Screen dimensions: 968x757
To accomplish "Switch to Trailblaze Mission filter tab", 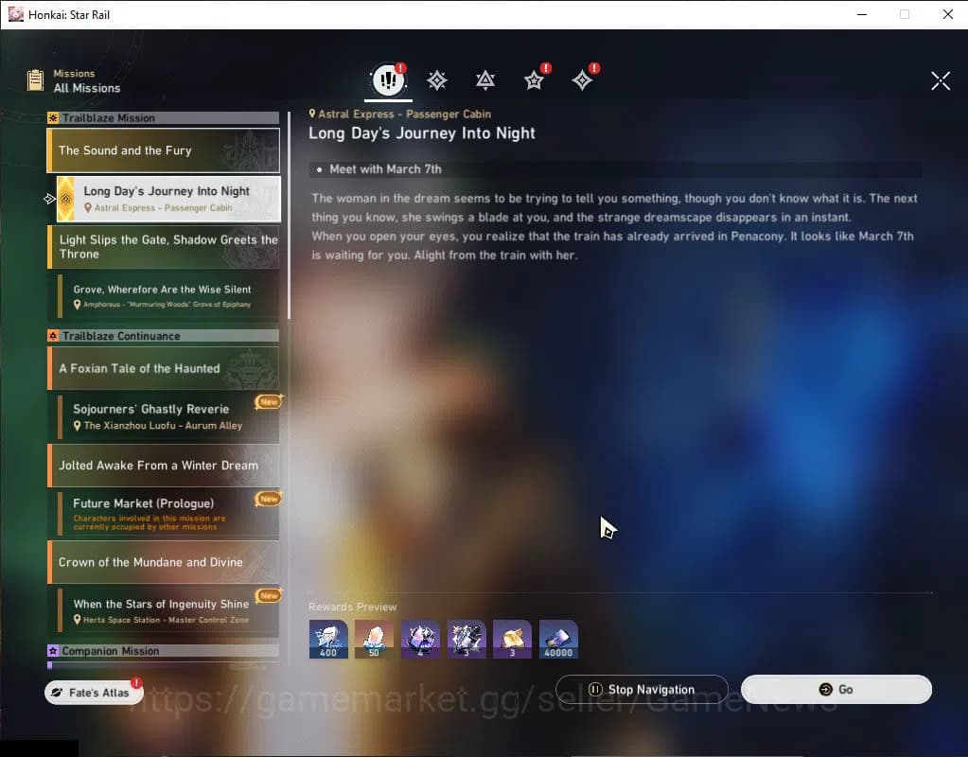I will coord(437,80).
